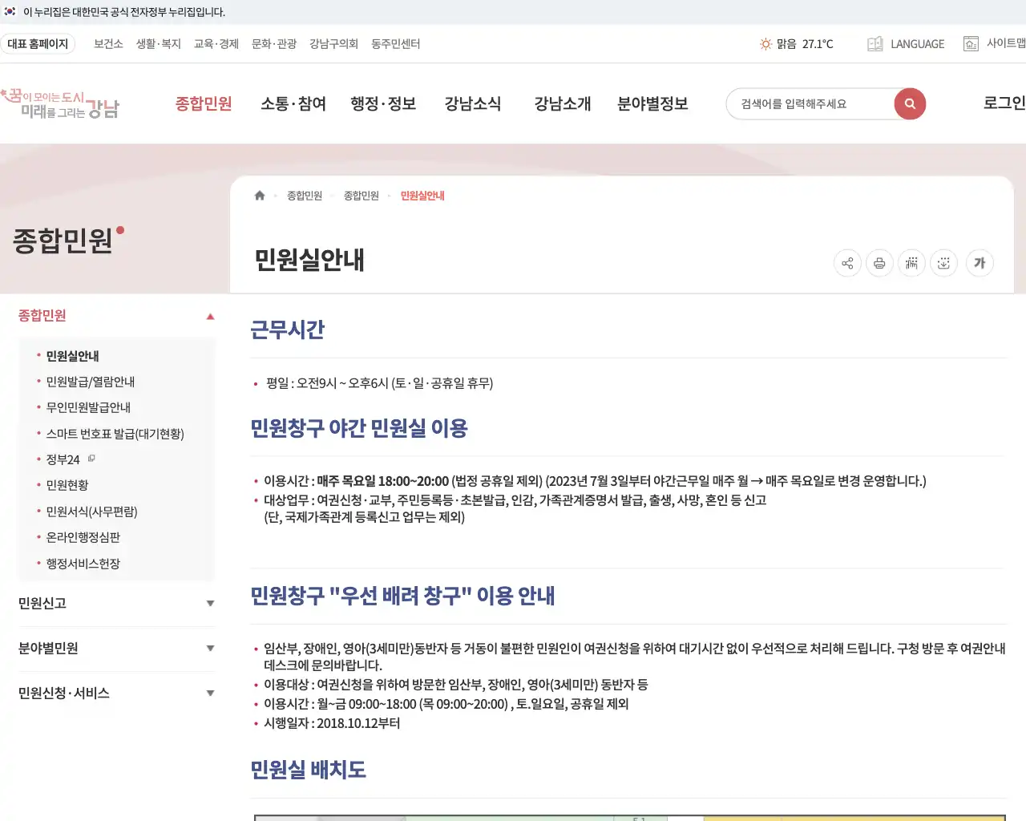Click the Korean flag icon at top
The image size is (1026, 821).
[10, 11]
